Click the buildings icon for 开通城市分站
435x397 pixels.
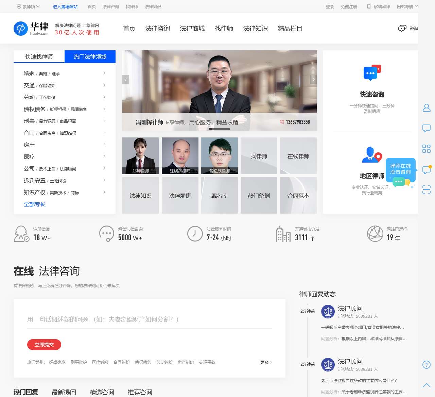(x=283, y=234)
